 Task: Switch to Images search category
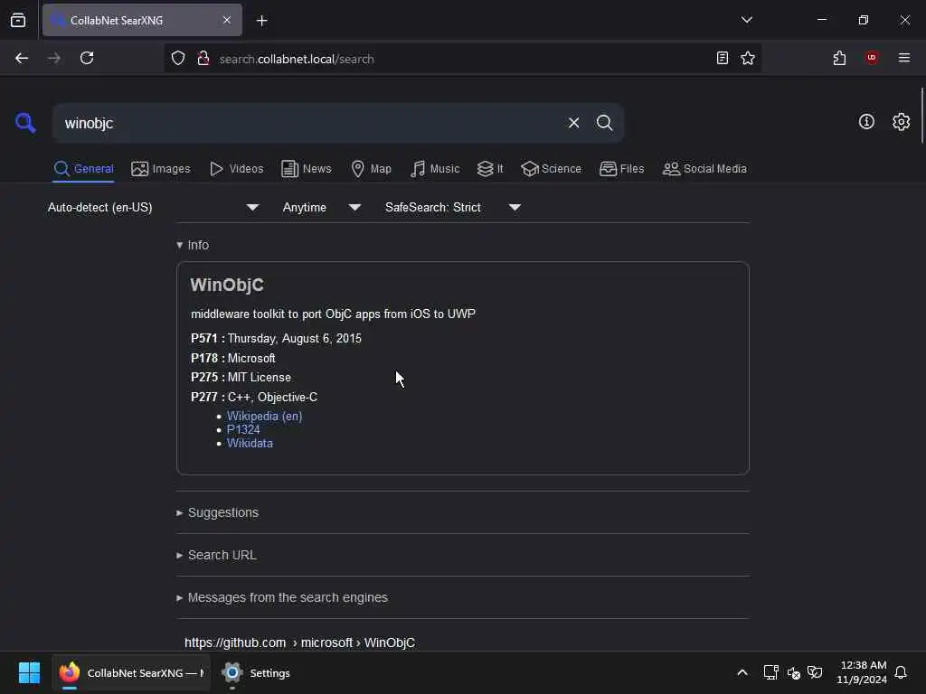click(161, 169)
